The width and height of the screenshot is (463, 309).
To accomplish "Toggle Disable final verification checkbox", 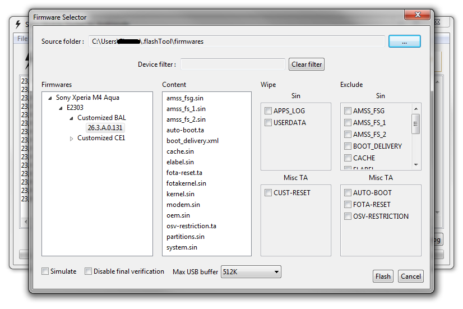I will 89,271.
